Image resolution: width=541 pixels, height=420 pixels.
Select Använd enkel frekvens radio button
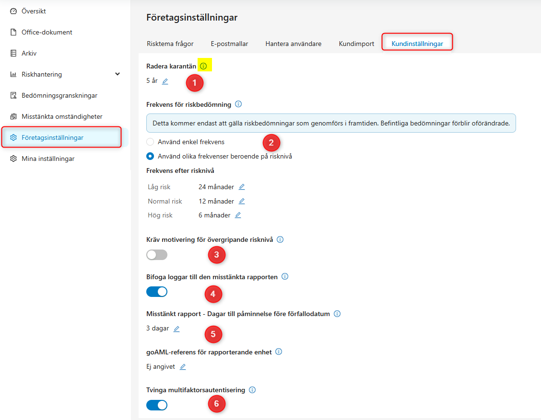coord(150,142)
